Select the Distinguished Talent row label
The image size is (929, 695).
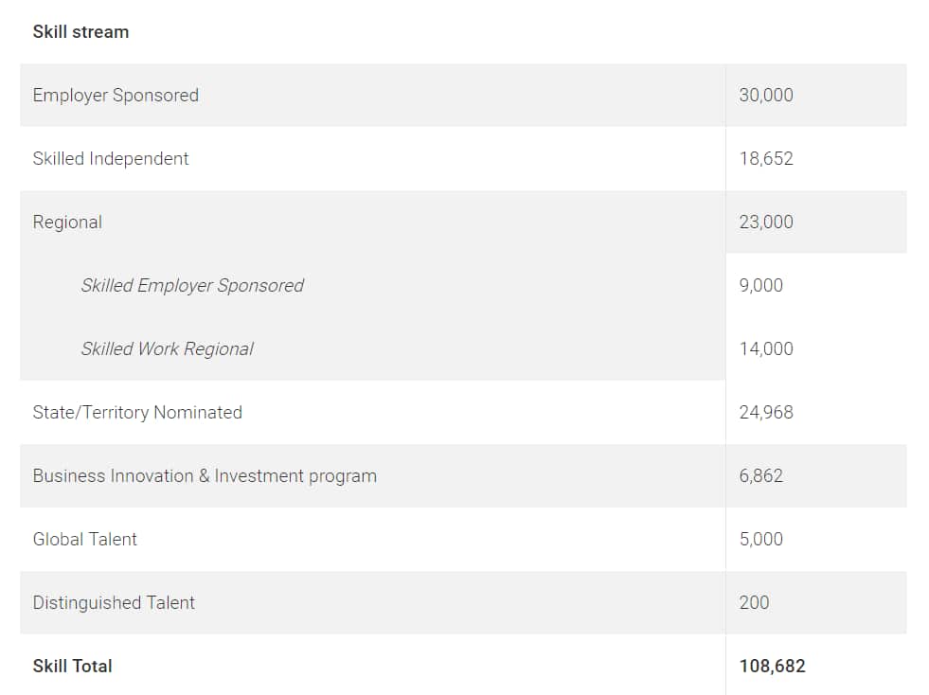[x=114, y=603]
